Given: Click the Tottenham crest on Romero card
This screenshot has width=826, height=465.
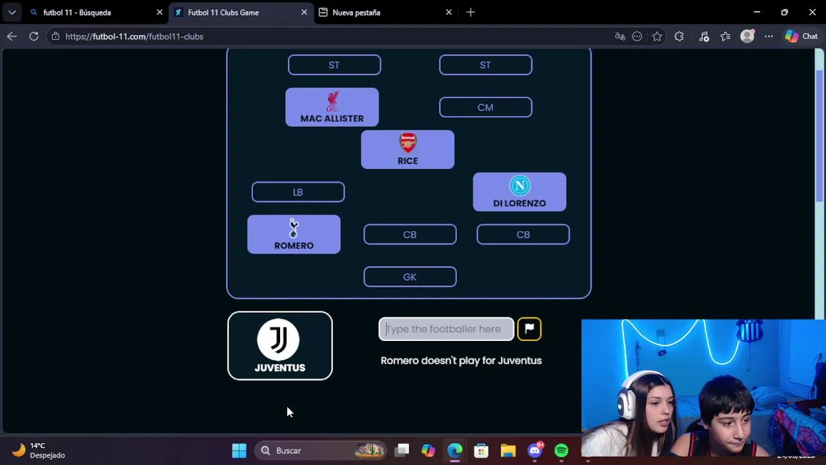Looking at the screenshot, I should (x=294, y=228).
